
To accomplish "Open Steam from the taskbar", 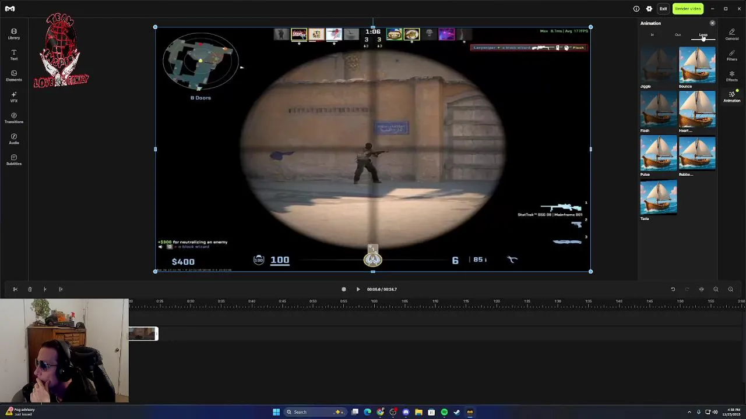I will click(x=457, y=412).
